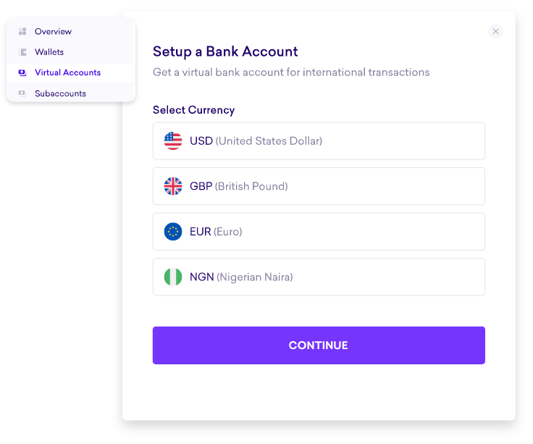Click the Subaccounts sidebar icon
Image resolution: width=533 pixels, height=444 pixels.
22,93
